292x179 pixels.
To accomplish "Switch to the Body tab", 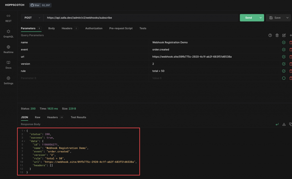I will (52, 28).
